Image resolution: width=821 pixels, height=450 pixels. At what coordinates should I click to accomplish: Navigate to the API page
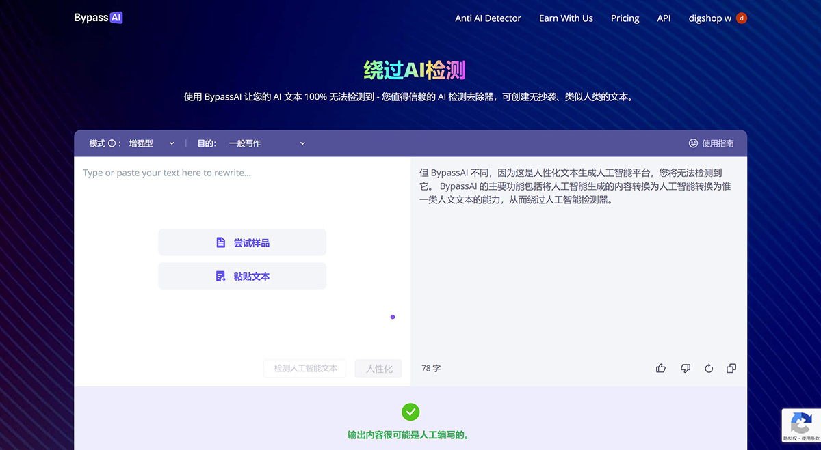coord(664,18)
